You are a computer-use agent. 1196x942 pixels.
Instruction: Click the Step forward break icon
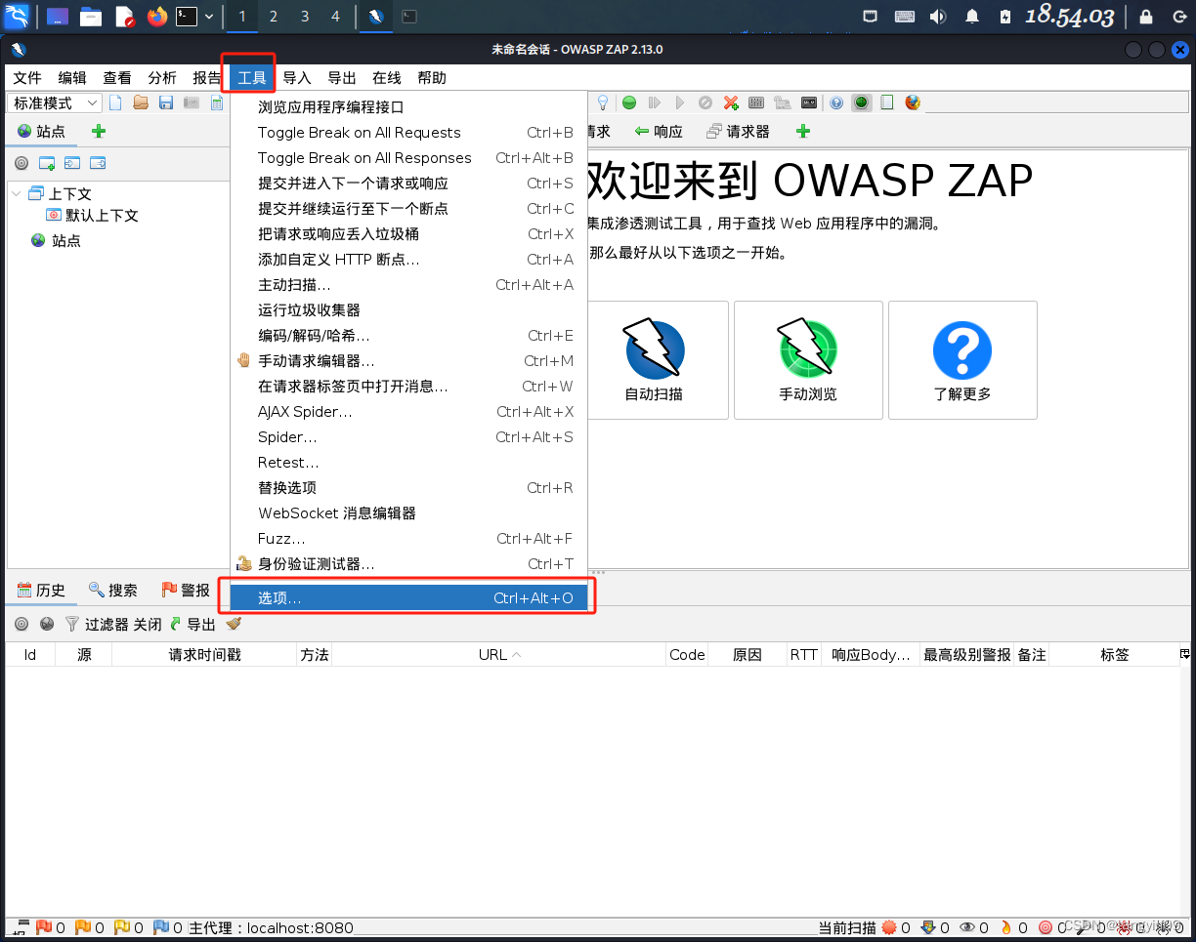655,102
